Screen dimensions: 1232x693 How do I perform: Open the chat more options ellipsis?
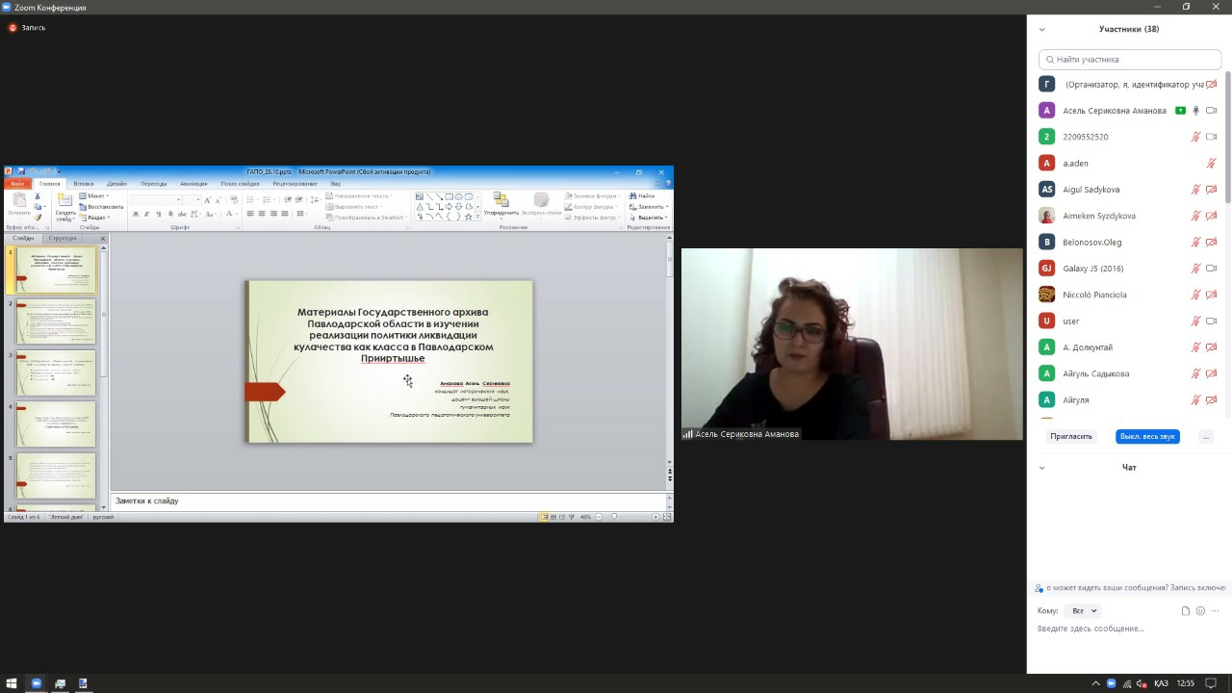pos(1216,611)
